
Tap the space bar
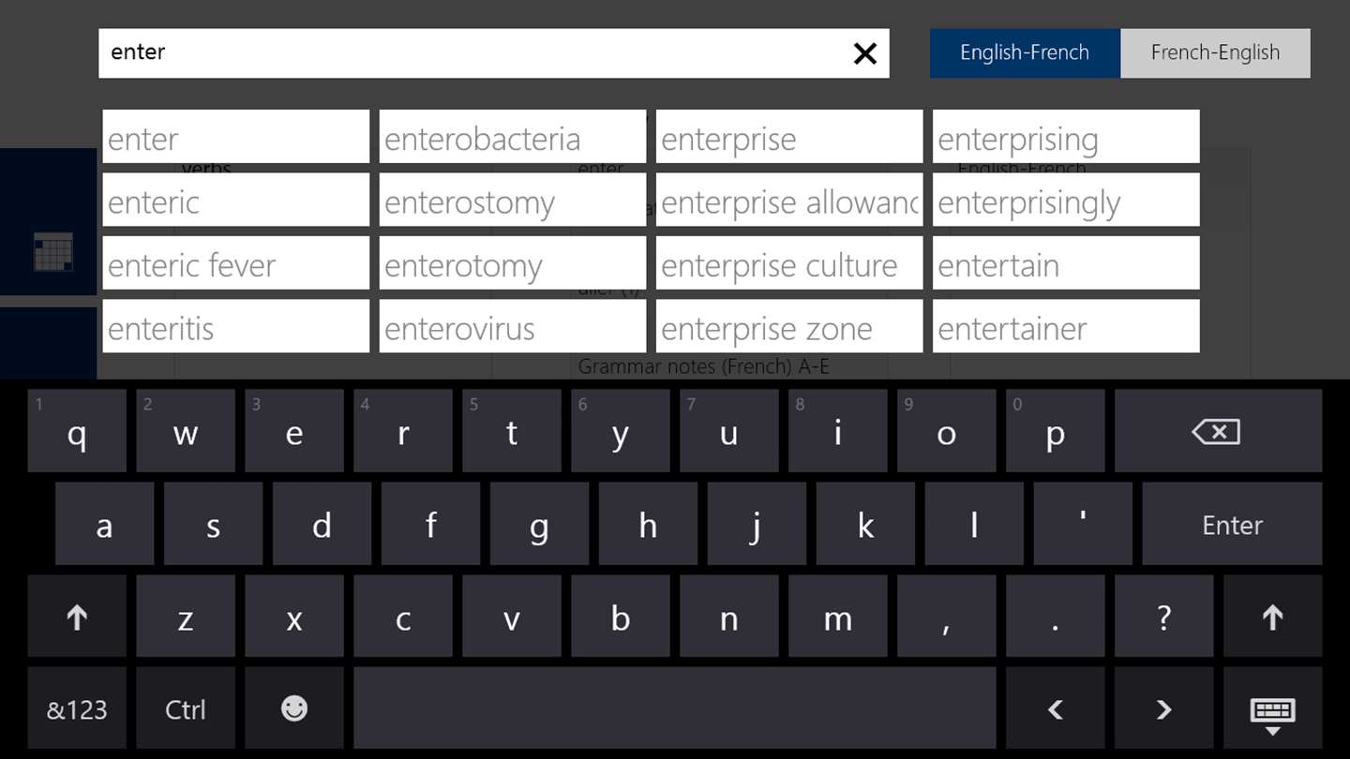[x=674, y=708]
